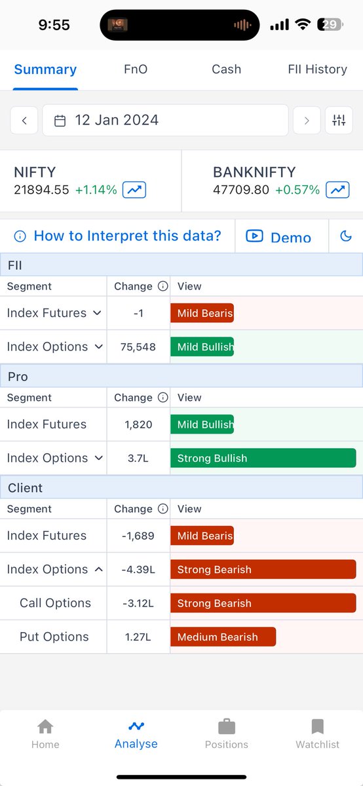Select Client Index Options change -4.39L
The width and height of the screenshot is (363, 786).
(x=138, y=570)
